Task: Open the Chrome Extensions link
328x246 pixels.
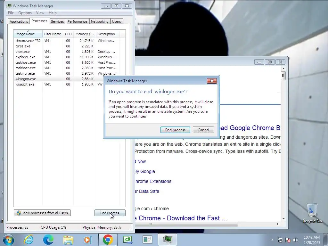Action: click(153, 181)
